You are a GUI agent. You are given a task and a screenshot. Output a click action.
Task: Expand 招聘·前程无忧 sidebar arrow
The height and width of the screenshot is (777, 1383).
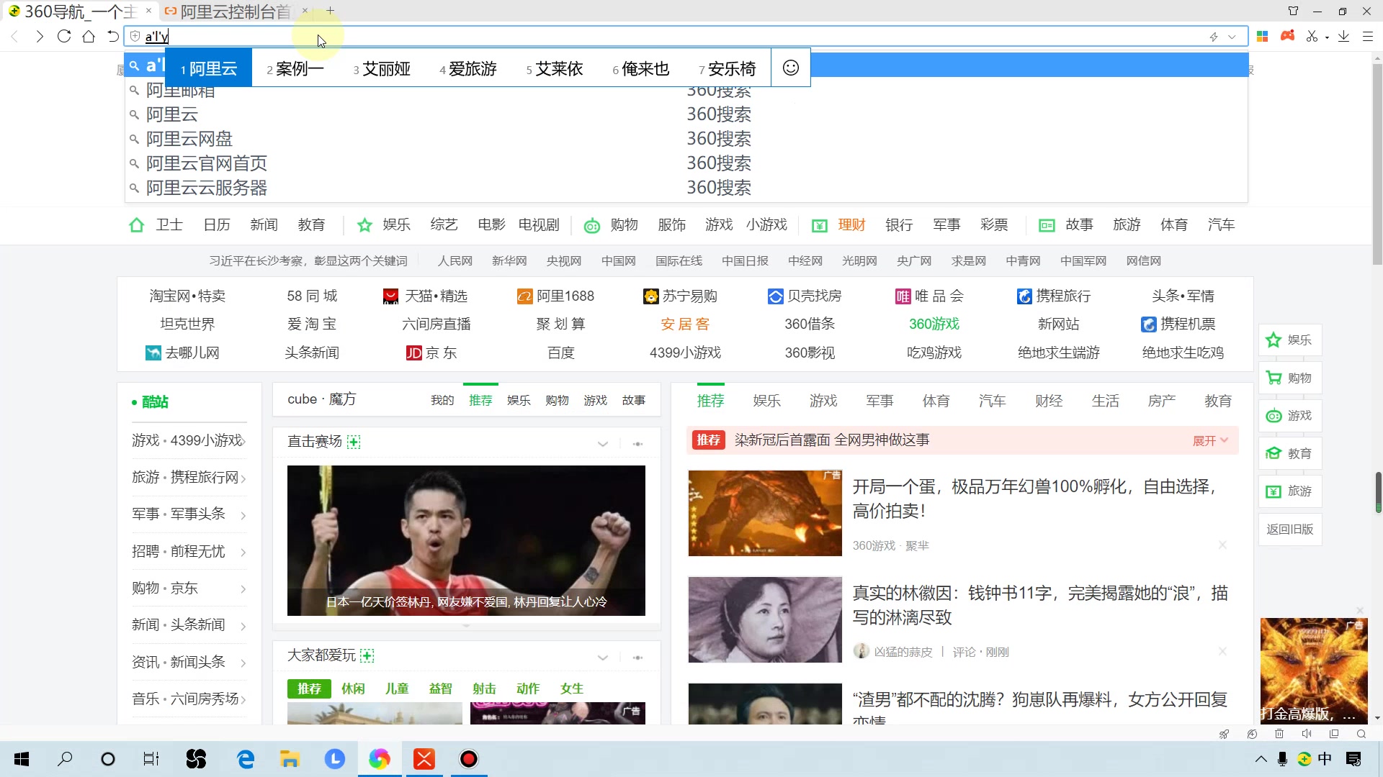tap(243, 553)
